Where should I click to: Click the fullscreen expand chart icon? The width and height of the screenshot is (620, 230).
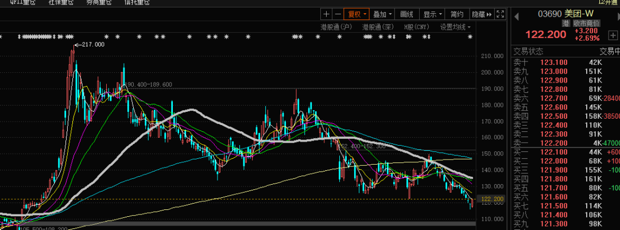click(500, 14)
